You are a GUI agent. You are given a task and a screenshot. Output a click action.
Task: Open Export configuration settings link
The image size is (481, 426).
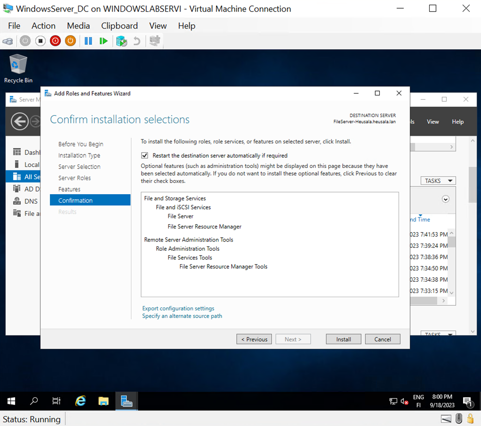point(178,308)
